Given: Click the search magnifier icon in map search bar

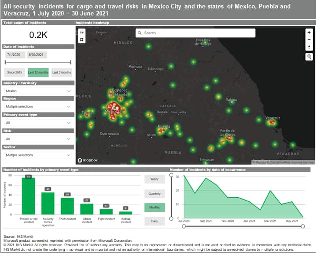Looking at the screenshot, I should pyautogui.click(x=140, y=33).
